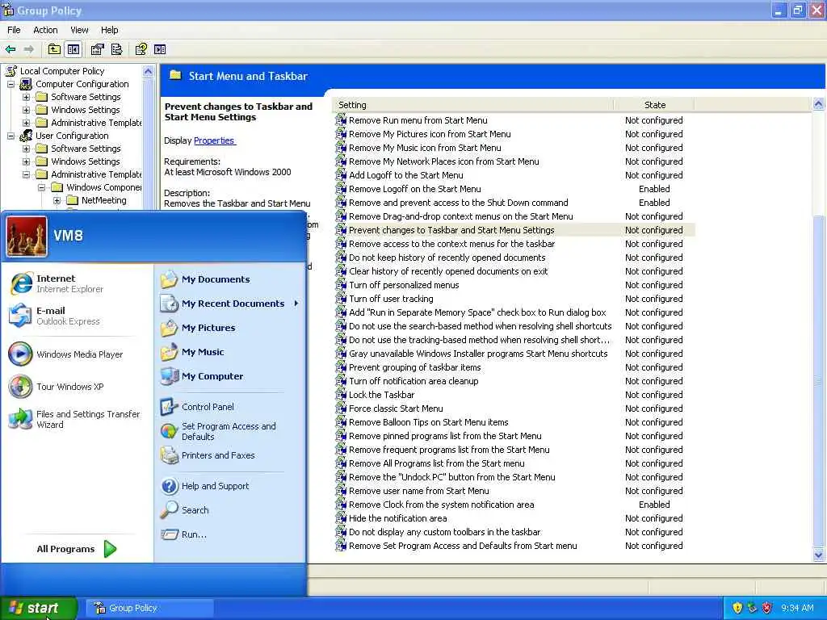
Task: Expand Windows Settings under User Configuration
Action: click(x=26, y=161)
